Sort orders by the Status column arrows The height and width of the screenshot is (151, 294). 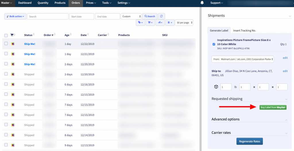click(x=34, y=35)
